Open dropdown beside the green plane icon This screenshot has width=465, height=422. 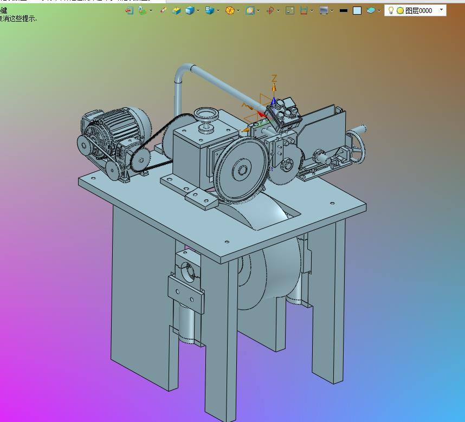coord(151,11)
